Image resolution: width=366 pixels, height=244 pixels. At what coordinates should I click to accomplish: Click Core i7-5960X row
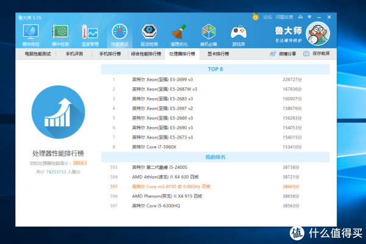coord(215,147)
